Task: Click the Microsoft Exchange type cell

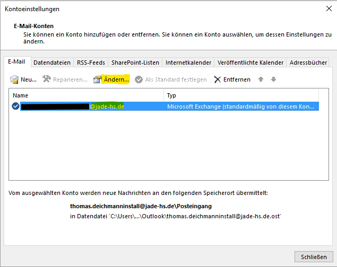Action: coord(241,106)
